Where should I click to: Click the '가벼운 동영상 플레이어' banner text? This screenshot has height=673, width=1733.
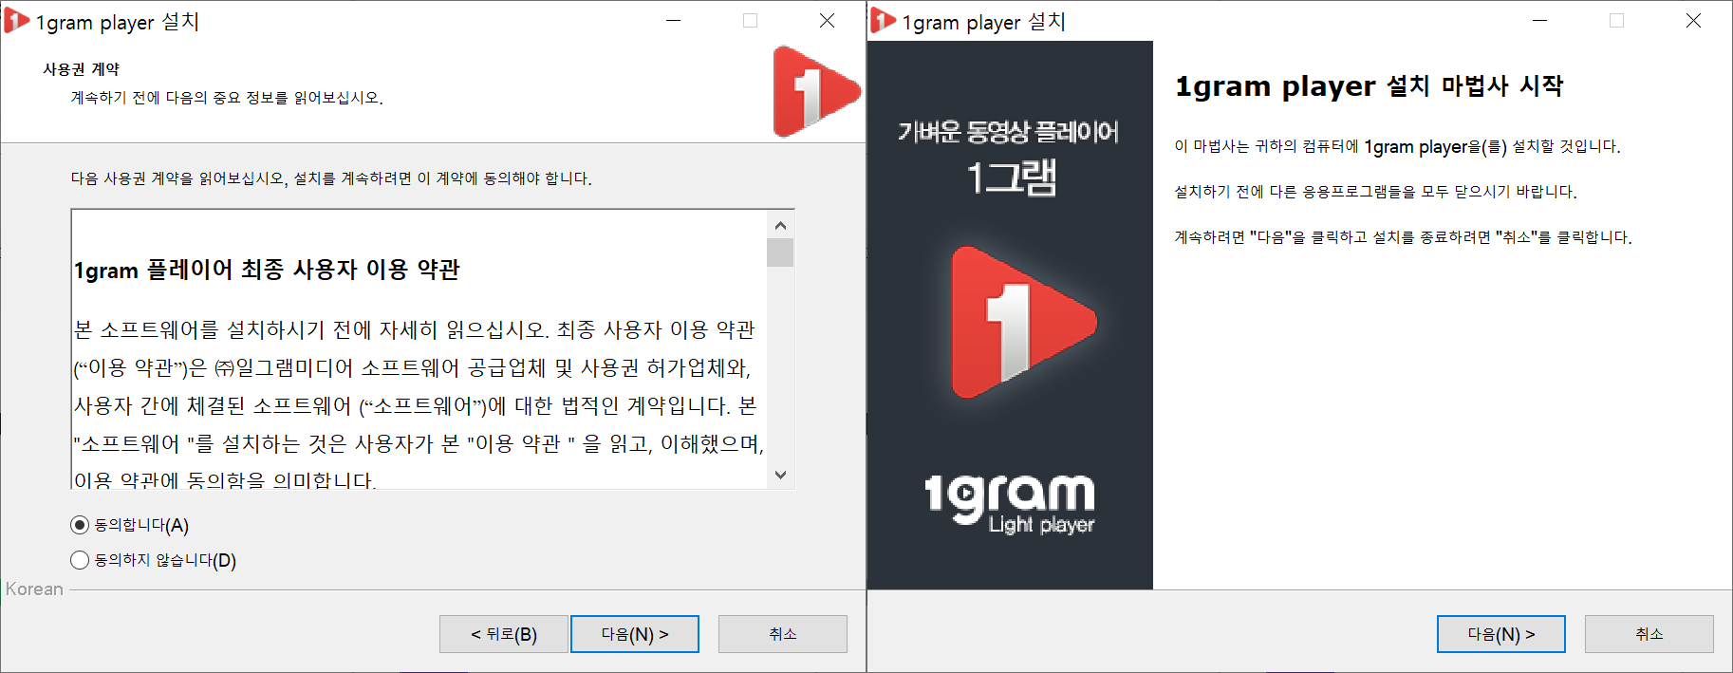pyautogui.click(x=1009, y=132)
